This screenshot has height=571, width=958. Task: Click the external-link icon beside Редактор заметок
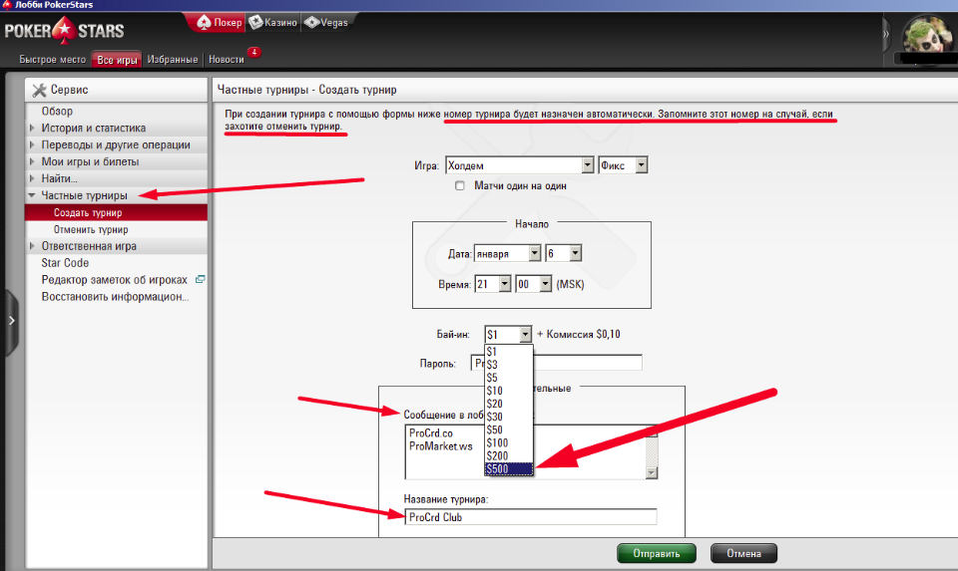200,279
